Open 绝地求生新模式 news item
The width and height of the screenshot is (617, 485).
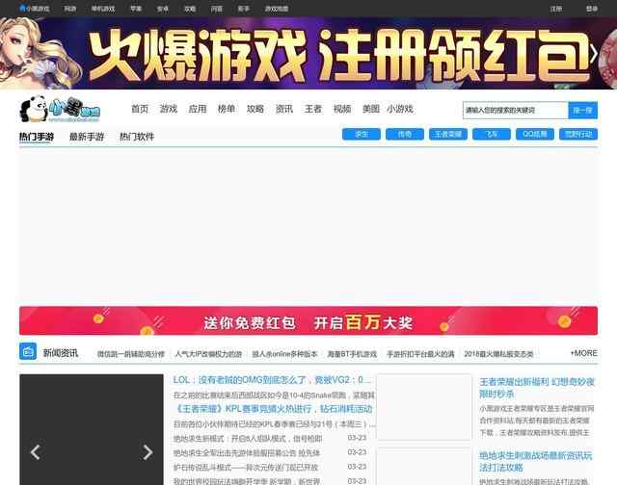tap(248, 438)
